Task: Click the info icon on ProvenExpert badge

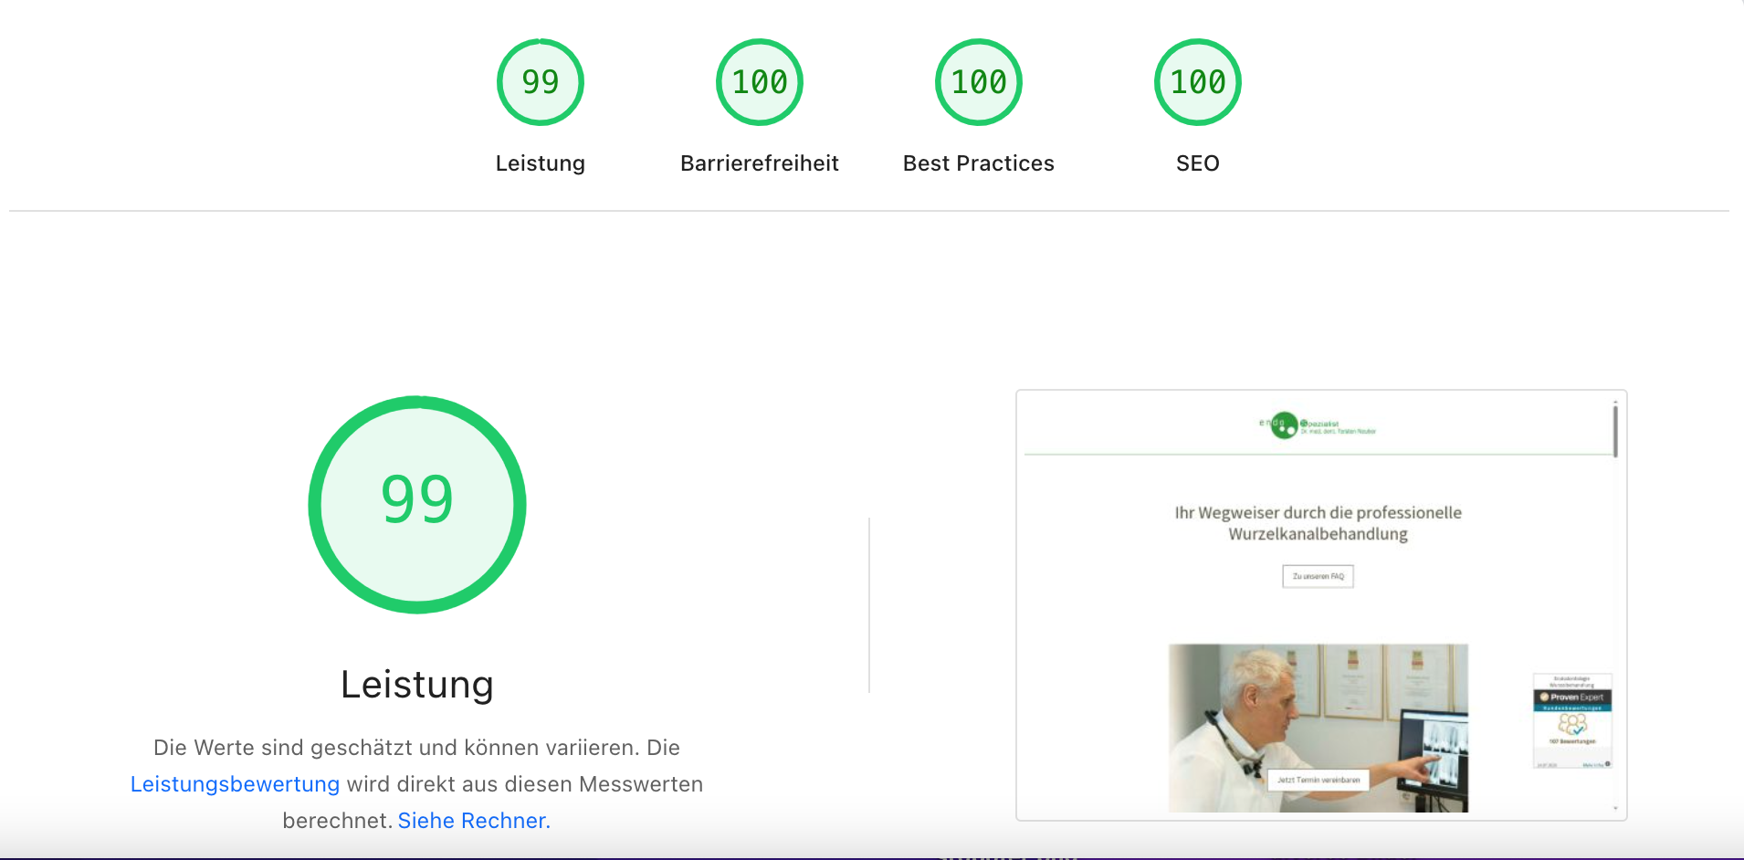Action: point(1607,764)
